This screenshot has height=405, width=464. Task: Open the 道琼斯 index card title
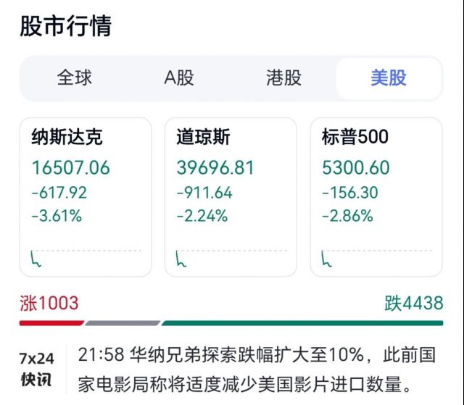coord(202,136)
